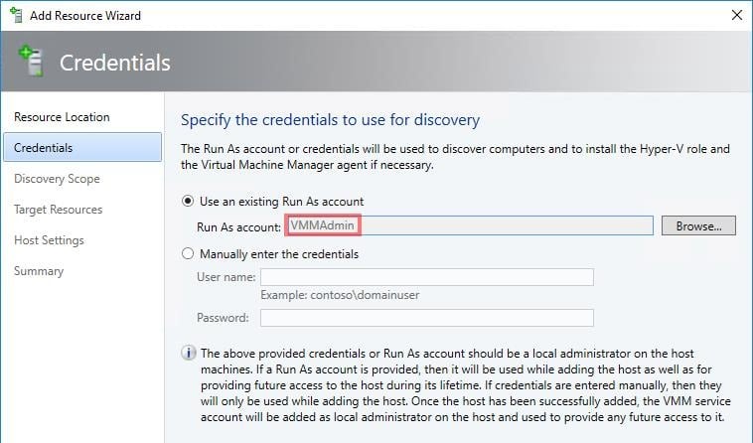Click the Run As account label

(238, 227)
